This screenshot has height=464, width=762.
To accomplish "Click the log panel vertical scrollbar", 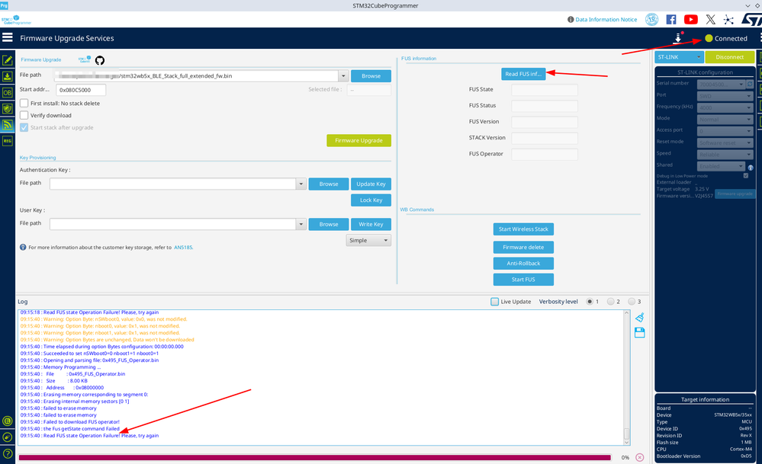I will 626,377.
